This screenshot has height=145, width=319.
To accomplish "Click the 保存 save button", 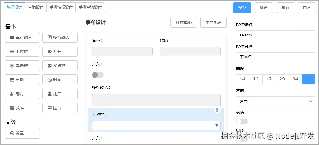I will 242,8.
